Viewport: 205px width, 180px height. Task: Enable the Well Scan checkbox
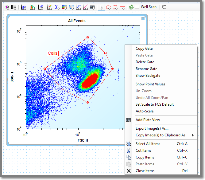click(x=137, y=7)
